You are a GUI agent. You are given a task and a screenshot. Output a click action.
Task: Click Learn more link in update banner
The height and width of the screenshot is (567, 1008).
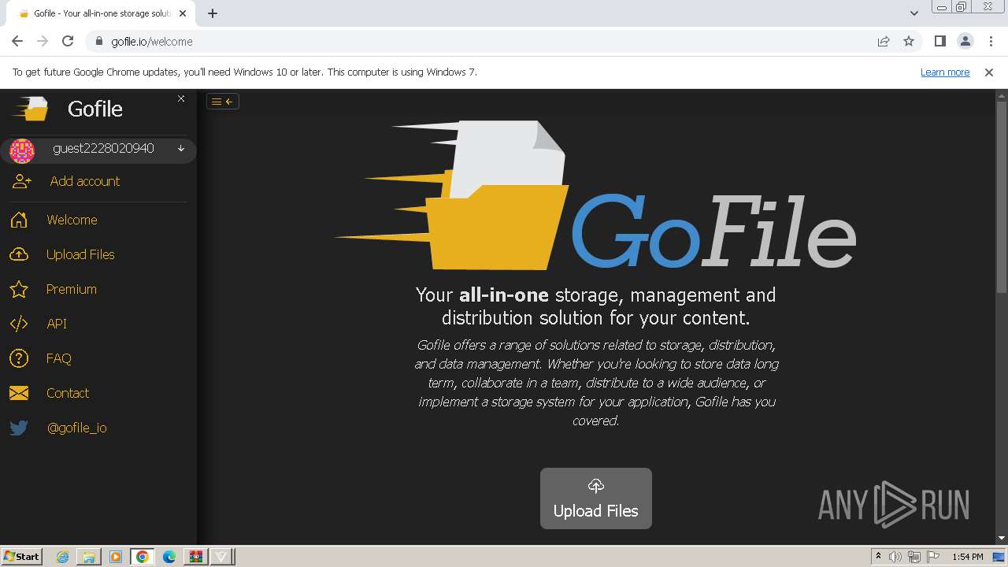[945, 72]
